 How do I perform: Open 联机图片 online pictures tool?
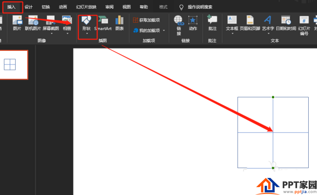tap(33, 23)
